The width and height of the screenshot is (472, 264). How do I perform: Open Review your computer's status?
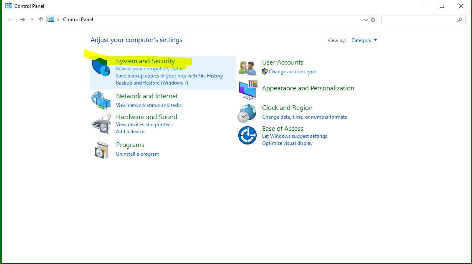click(x=149, y=69)
